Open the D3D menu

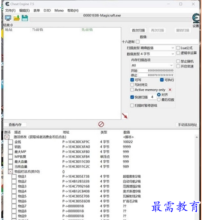pos(47,11)
